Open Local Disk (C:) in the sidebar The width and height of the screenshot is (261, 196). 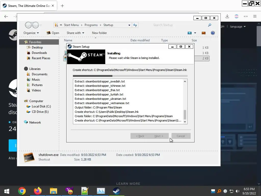click(41, 106)
